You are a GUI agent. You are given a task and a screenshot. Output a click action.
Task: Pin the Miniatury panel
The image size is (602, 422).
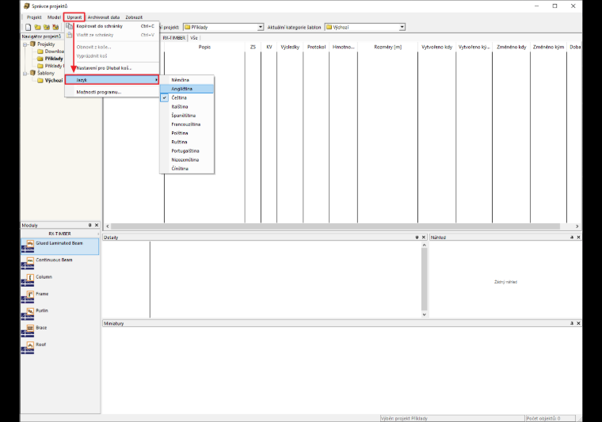(x=572, y=323)
